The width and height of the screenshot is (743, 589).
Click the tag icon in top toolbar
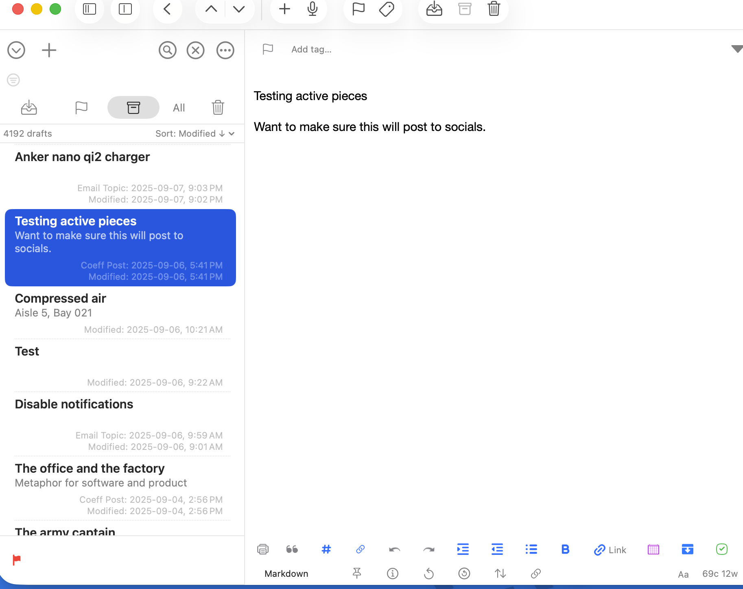click(386, 9)
